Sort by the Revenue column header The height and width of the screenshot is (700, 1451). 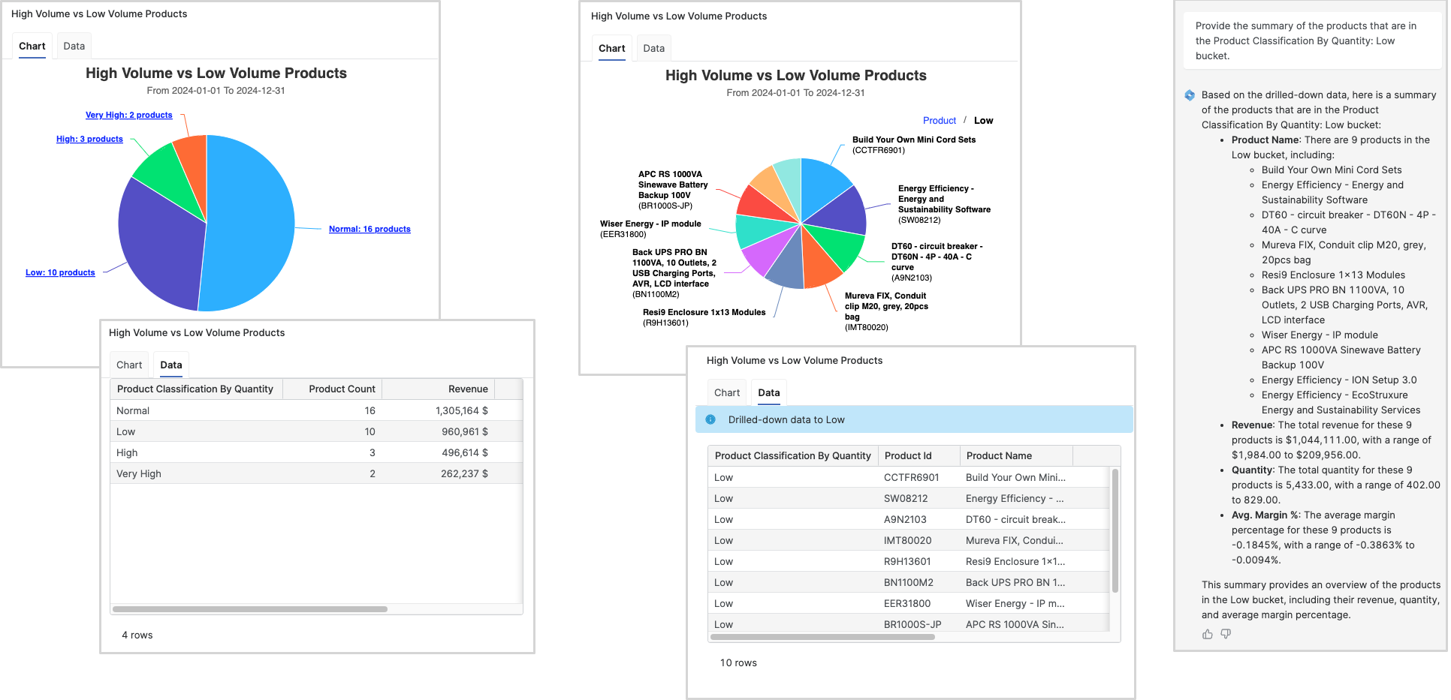click(467, 389)
